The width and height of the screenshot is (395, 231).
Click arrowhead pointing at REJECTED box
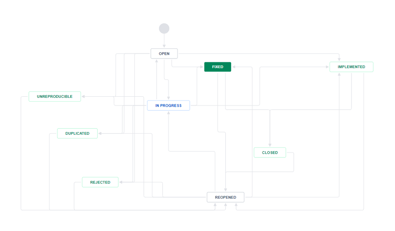point(121,182)
